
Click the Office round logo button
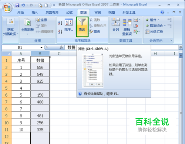pos(7,8)
